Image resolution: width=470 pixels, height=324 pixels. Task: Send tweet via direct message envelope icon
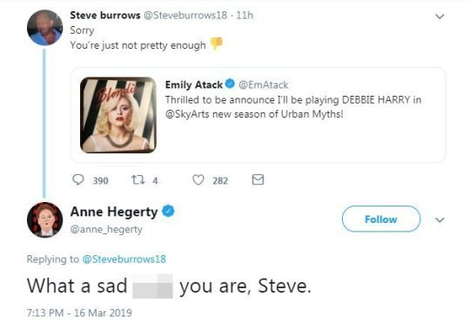tap(258, 179)
